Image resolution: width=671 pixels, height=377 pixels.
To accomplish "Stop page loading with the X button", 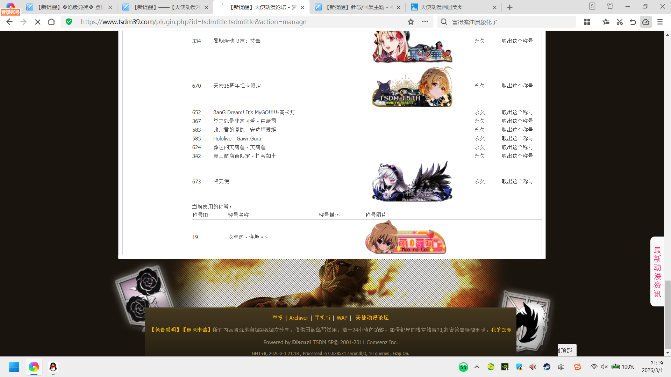I will [38, 22].
